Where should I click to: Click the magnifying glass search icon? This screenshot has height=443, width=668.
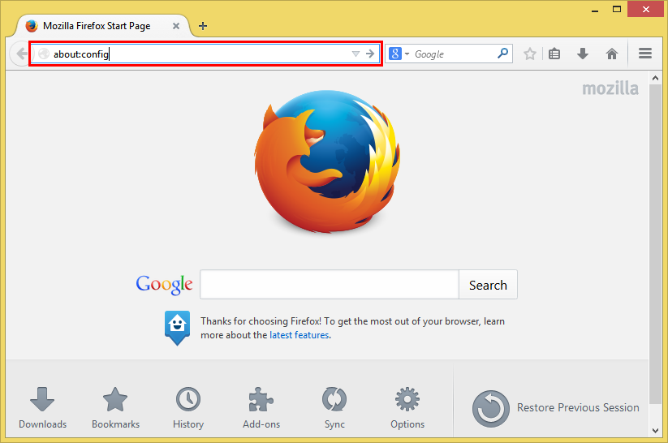[502, 54]
